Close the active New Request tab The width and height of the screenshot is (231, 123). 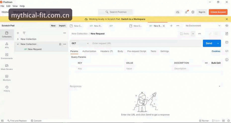pyautogui.click(x=164, y=26)
